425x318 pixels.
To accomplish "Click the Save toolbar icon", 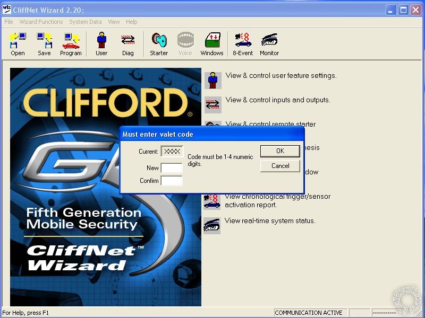I will 44,44.
